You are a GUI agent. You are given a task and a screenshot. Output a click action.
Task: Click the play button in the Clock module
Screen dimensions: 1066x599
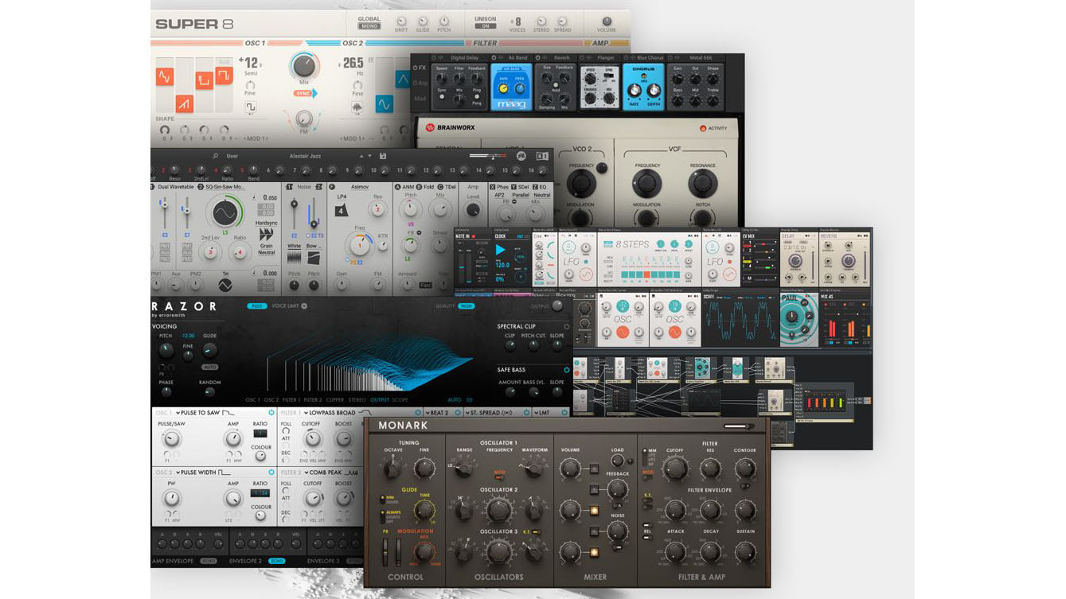tap(501, 250)
